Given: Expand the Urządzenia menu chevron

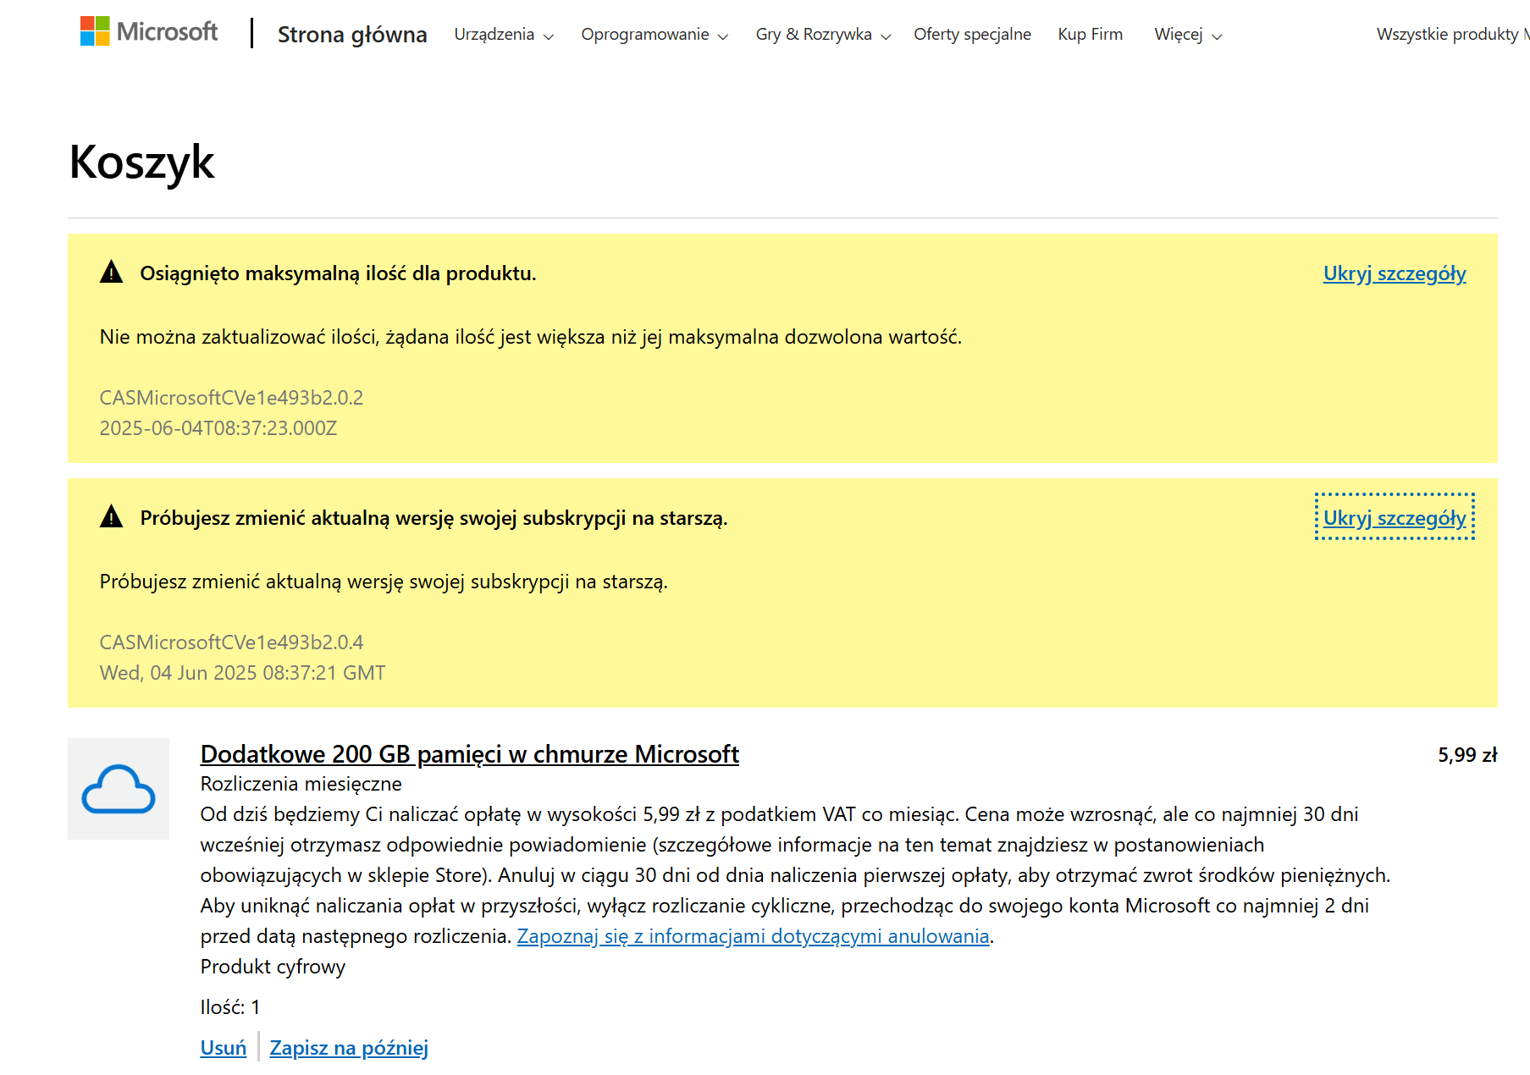Looking at the screenshot, I should point(548,36).
